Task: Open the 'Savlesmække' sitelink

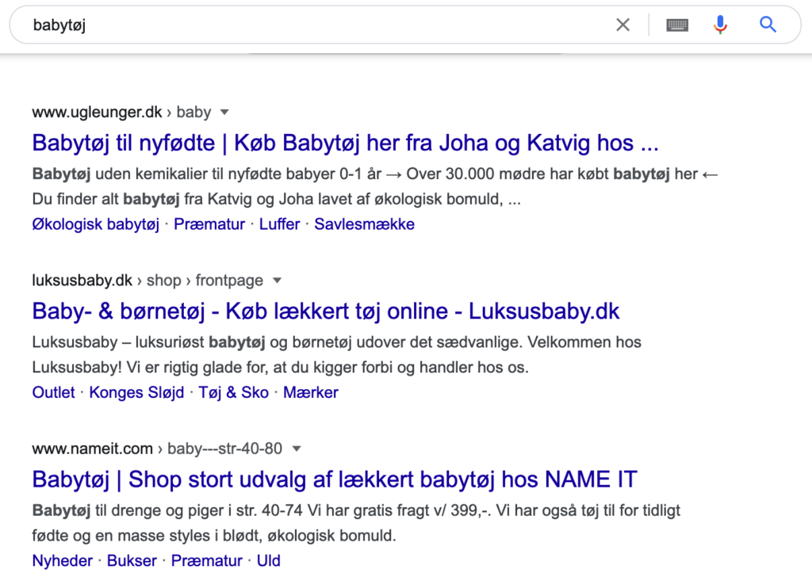Action: coord(364,224)
